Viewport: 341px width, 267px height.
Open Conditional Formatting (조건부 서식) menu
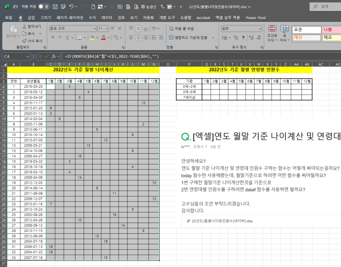click(x=272, y=33)
